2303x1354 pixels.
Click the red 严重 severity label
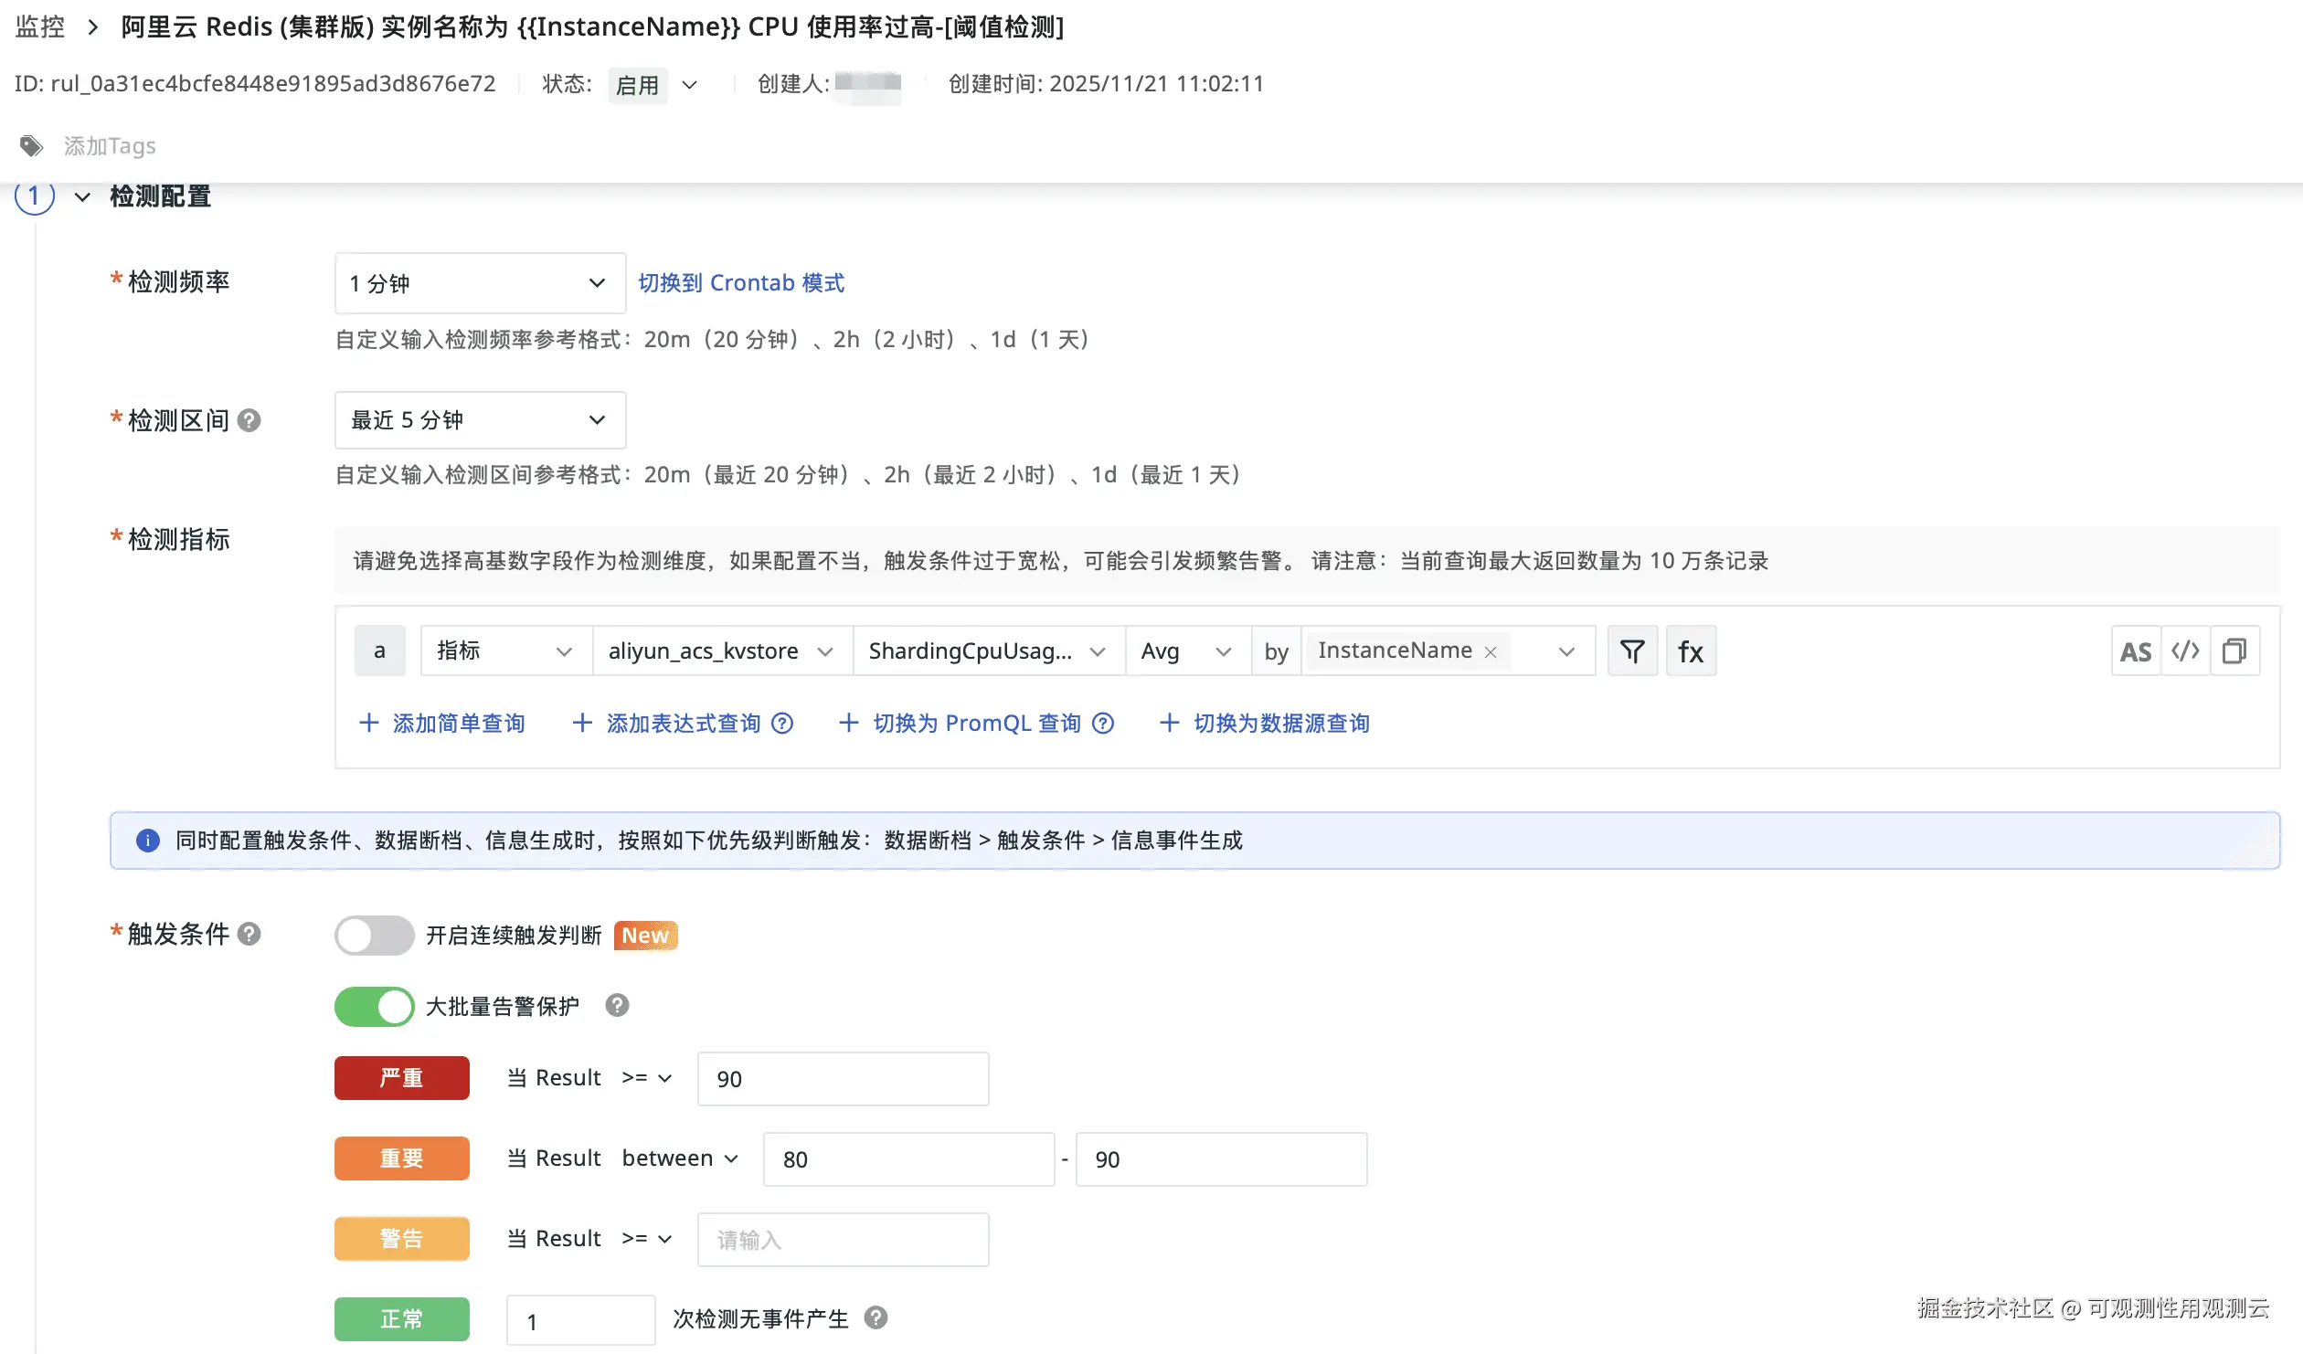coord(401,1078)
